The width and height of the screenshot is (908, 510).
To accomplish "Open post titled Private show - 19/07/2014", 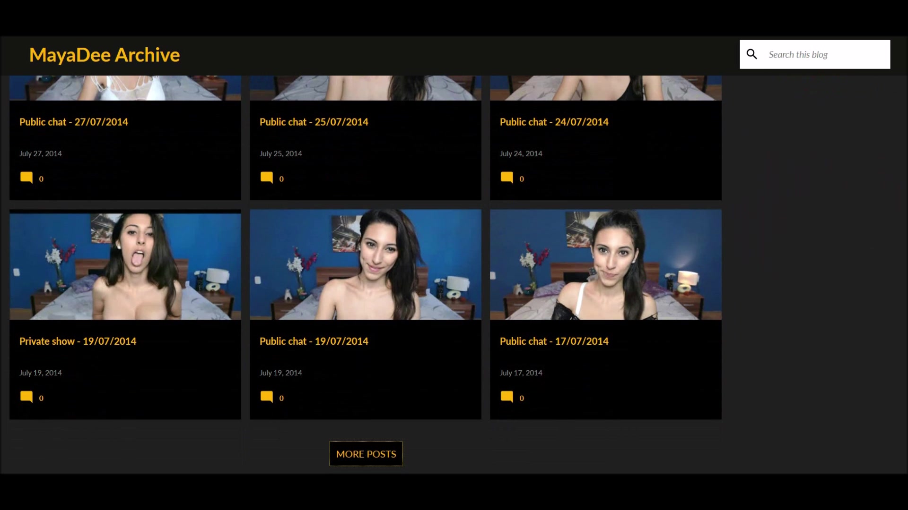I will 78,341.
